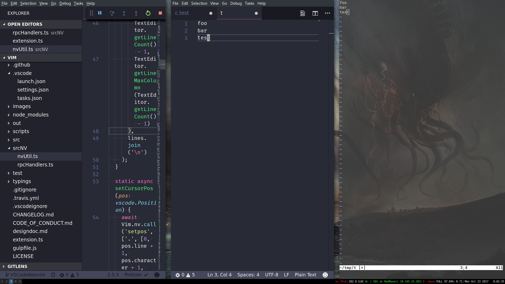This screenshot has height=284, width=505.
Task: Click the split editor icon
Action: click(x=315, y=13)
